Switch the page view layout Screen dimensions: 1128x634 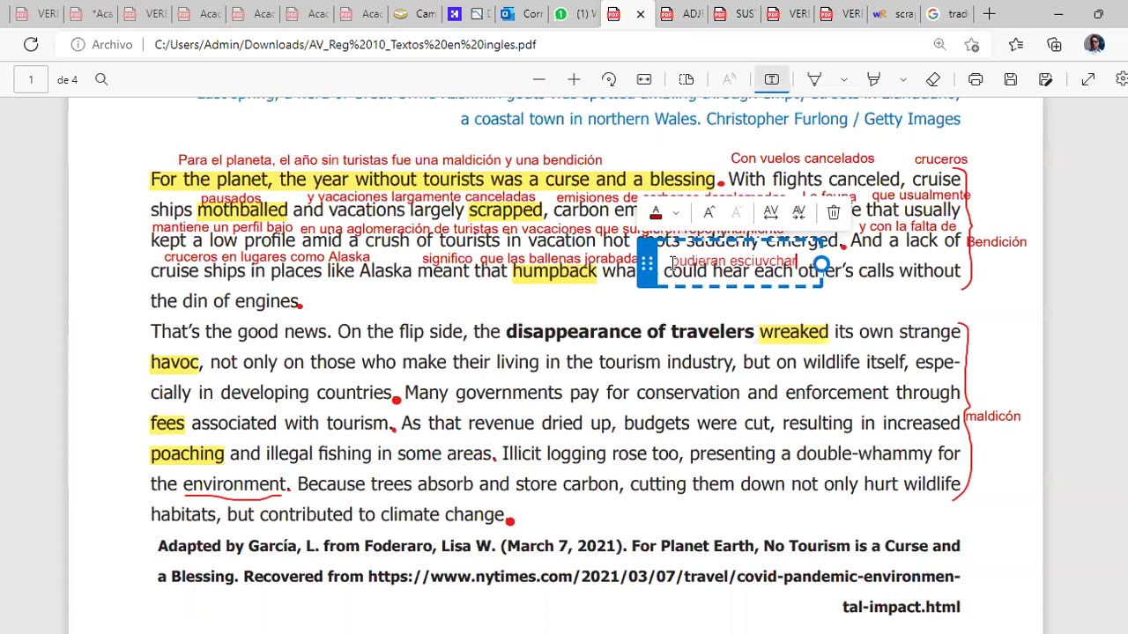[686, 79]
